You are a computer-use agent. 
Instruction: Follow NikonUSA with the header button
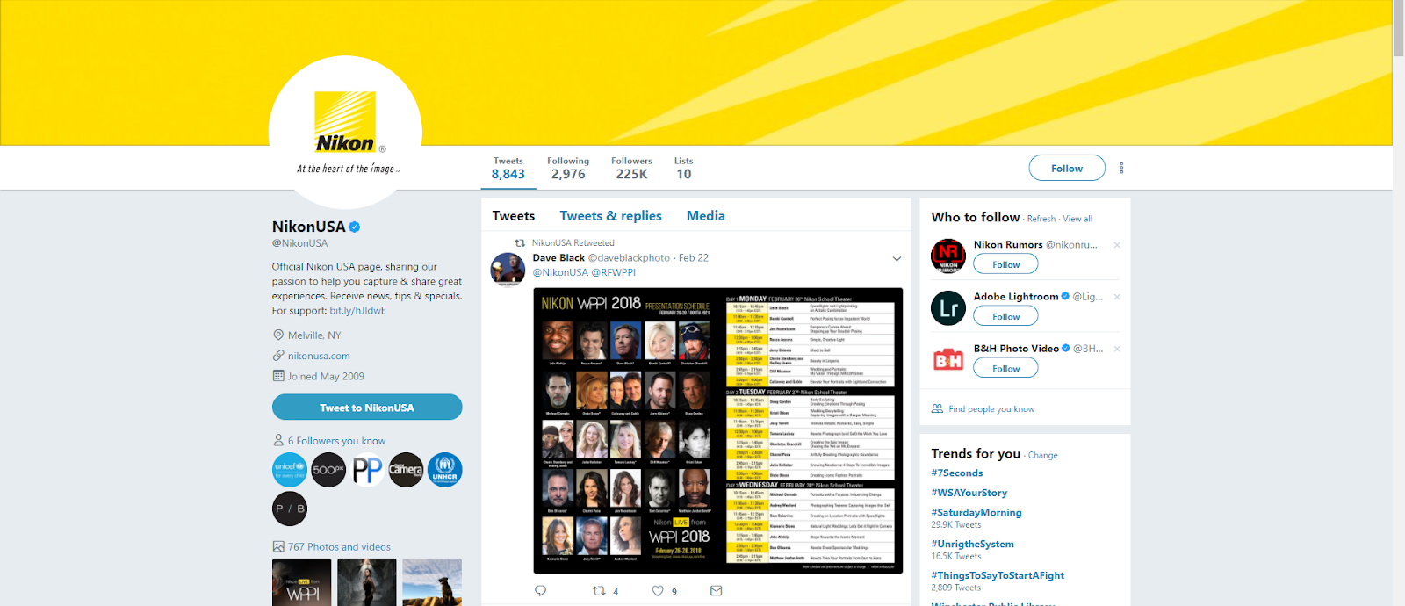[x=1067, y=168]
